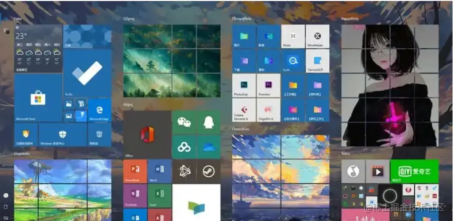Launch the Office tile
453x221 pixels.
(x=147, y=135)
